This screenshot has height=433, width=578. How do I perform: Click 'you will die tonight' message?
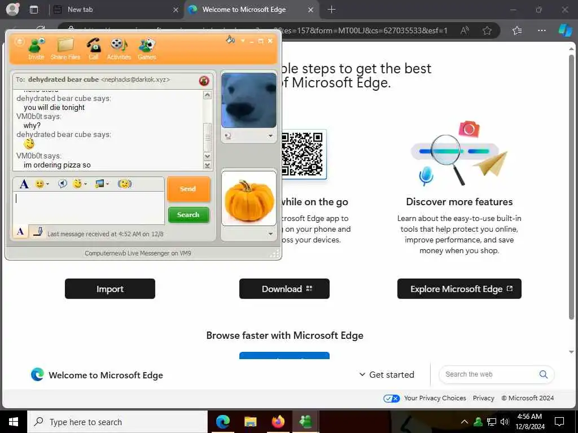coord(54,108)
